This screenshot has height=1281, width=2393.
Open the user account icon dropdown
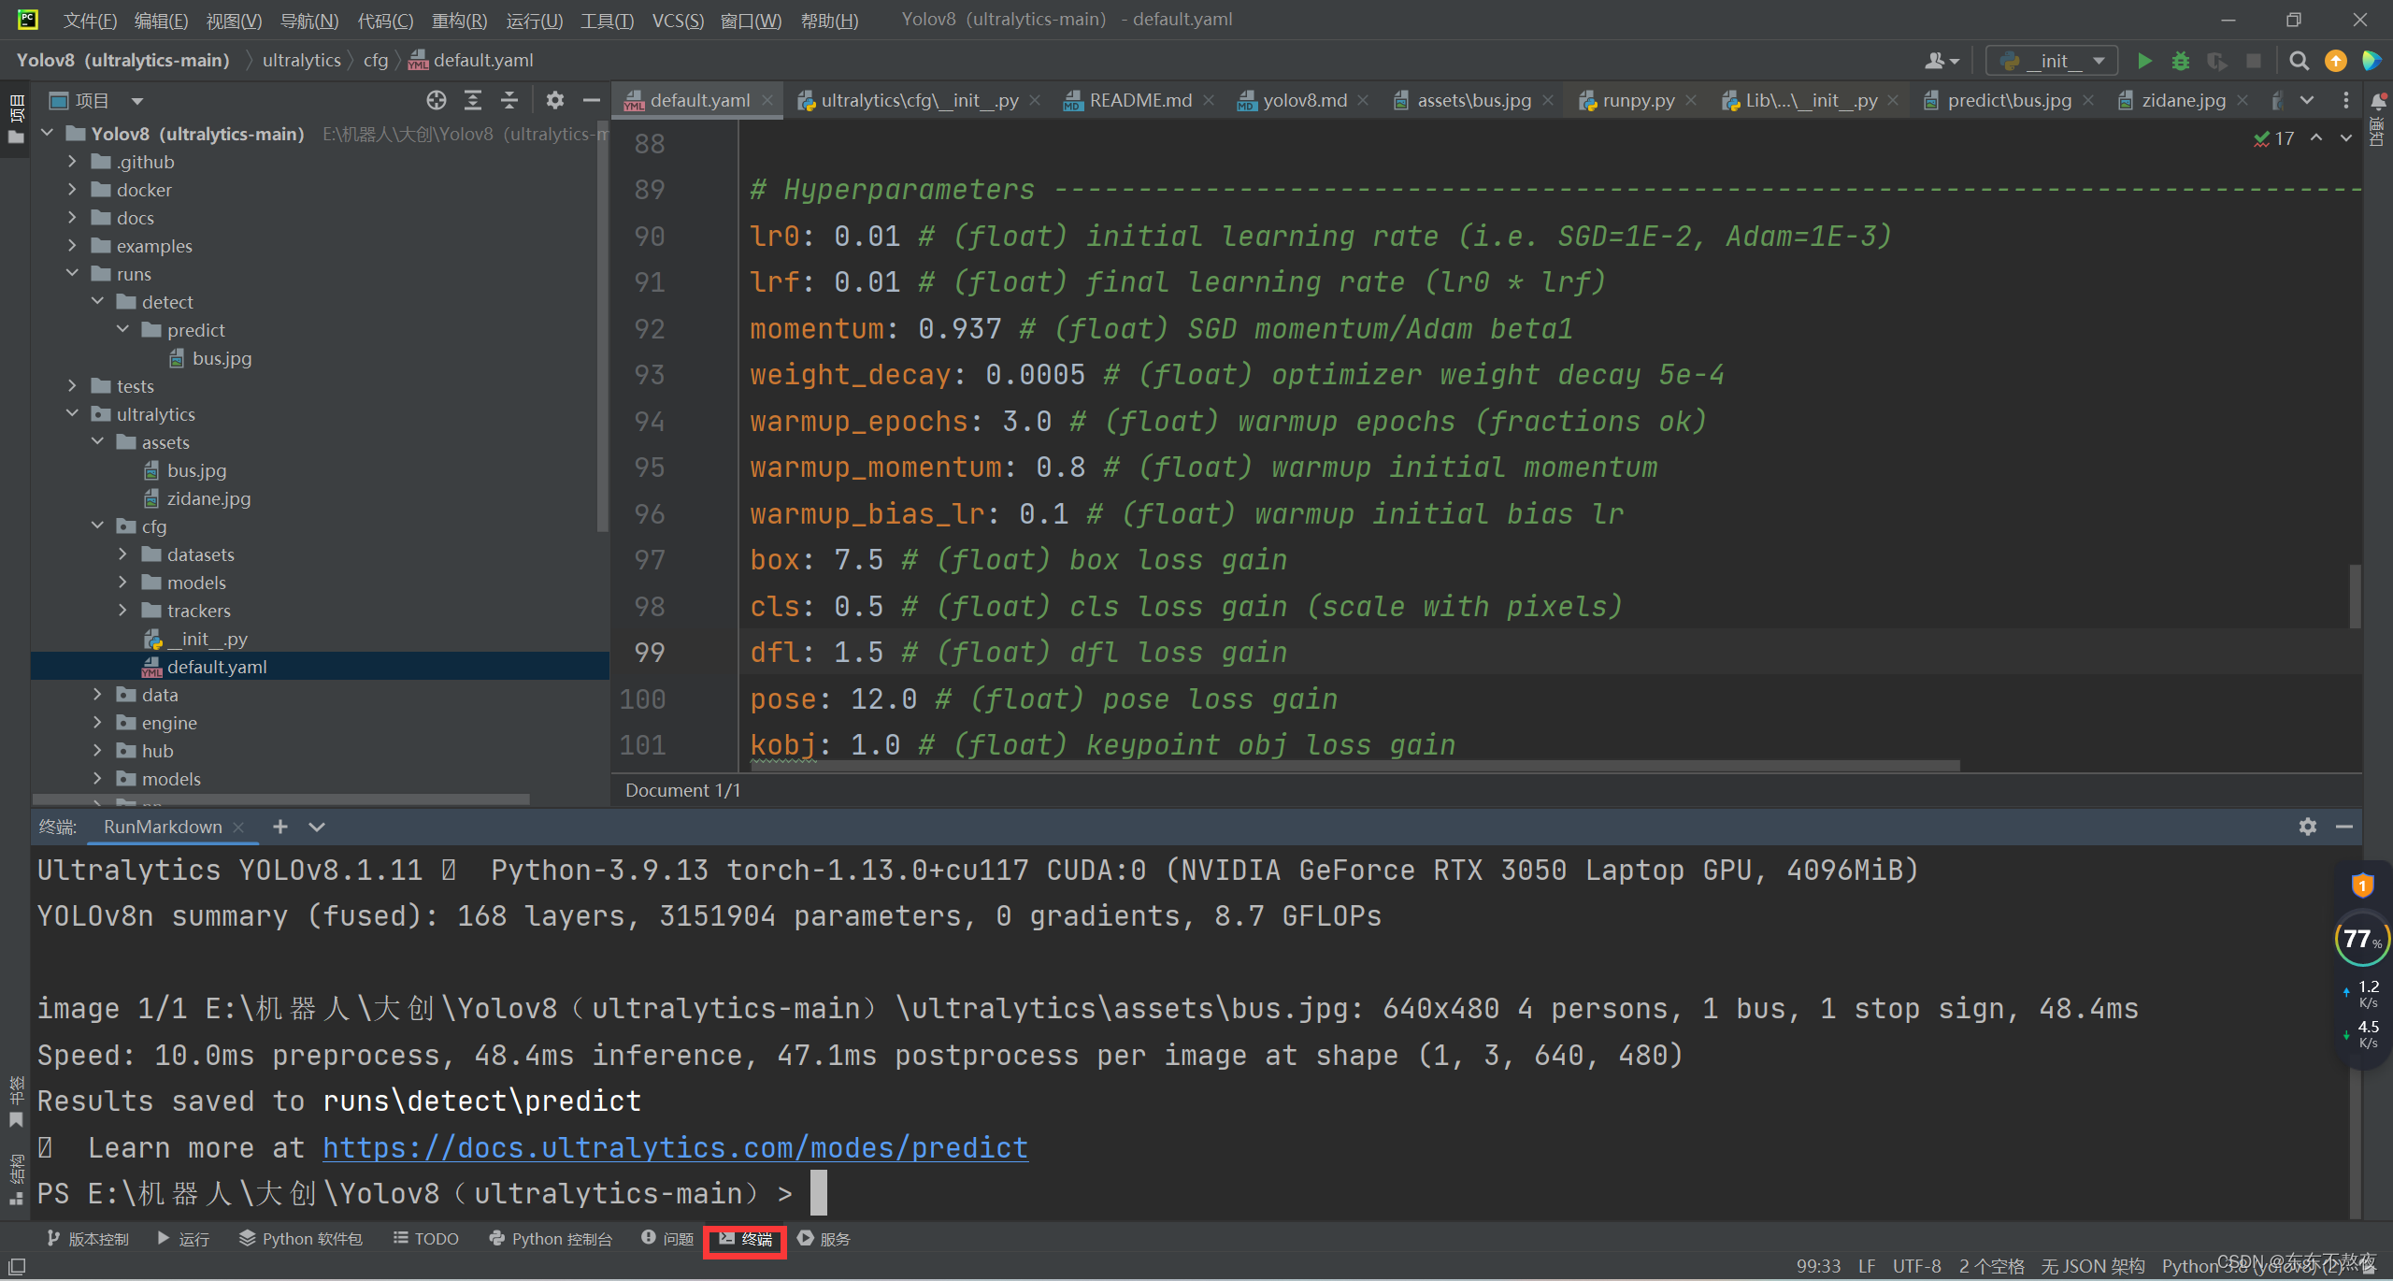click(x=1942, y=61)
